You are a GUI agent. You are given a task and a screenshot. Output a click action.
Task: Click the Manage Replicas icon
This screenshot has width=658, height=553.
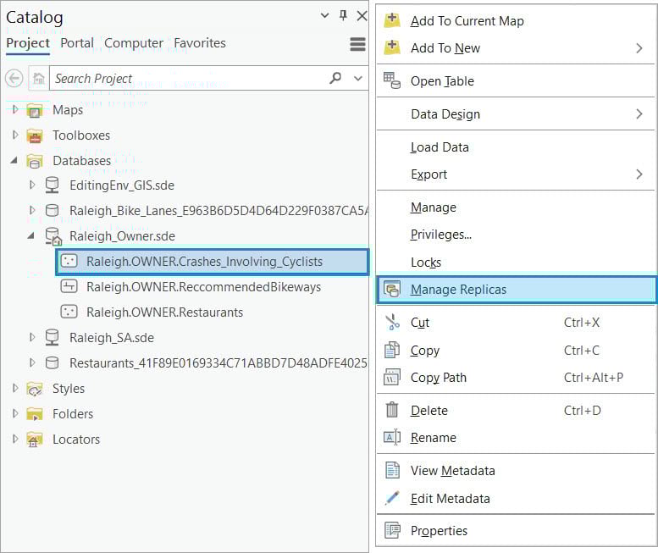392,290
